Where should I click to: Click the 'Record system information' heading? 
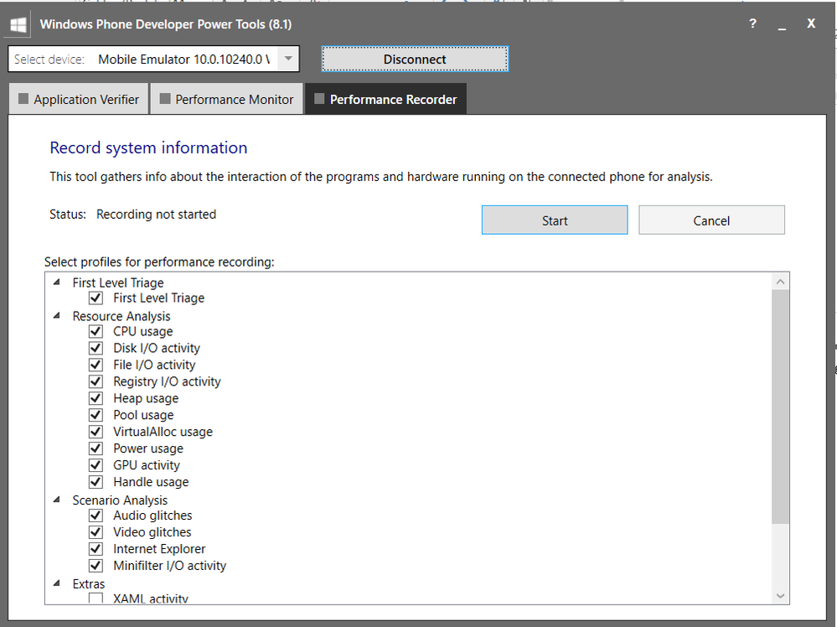pyautogui.click(x=148, y=148)
